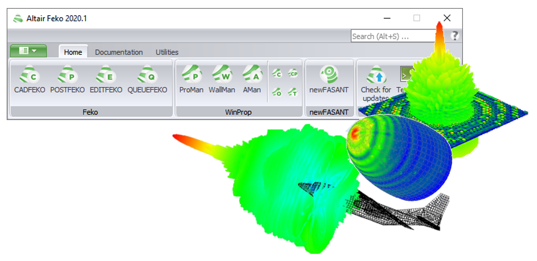
Task: Switch to the Home ribbon tab
Action: [73, 52]
